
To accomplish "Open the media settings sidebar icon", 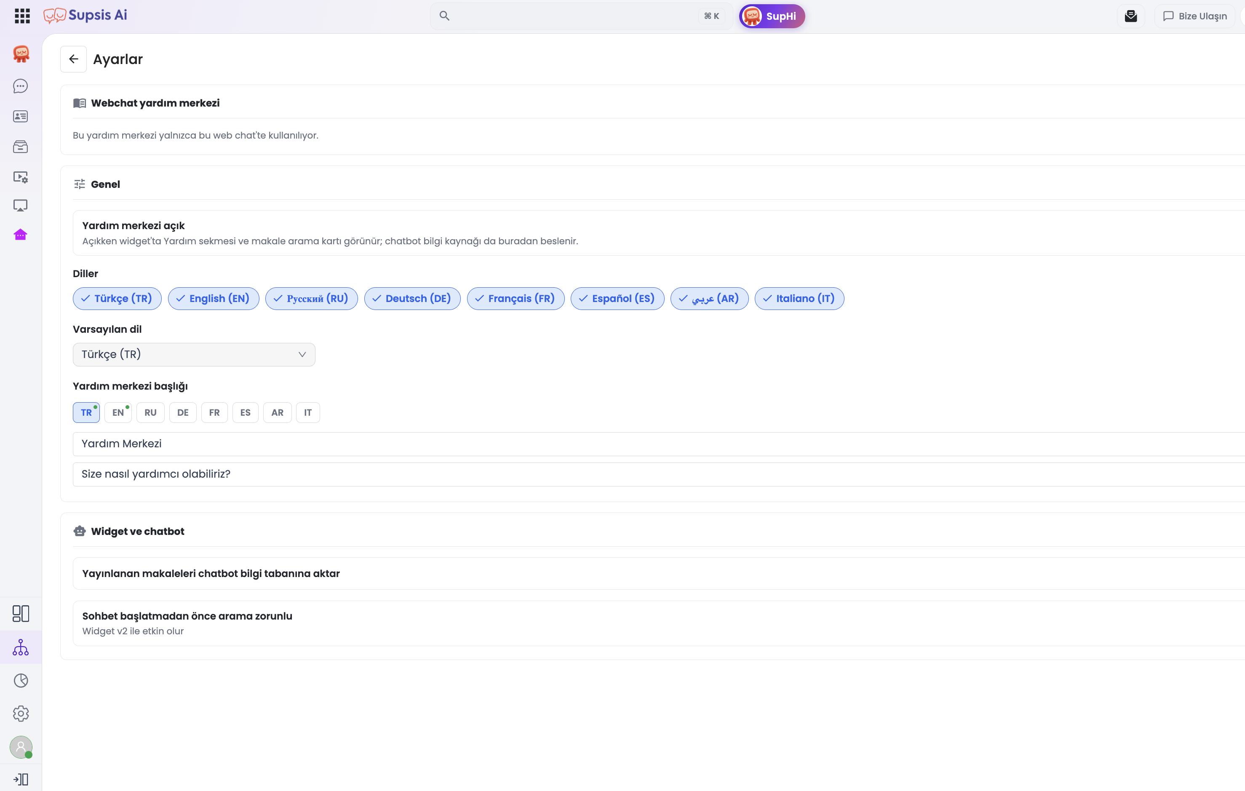I will (21, 177).
